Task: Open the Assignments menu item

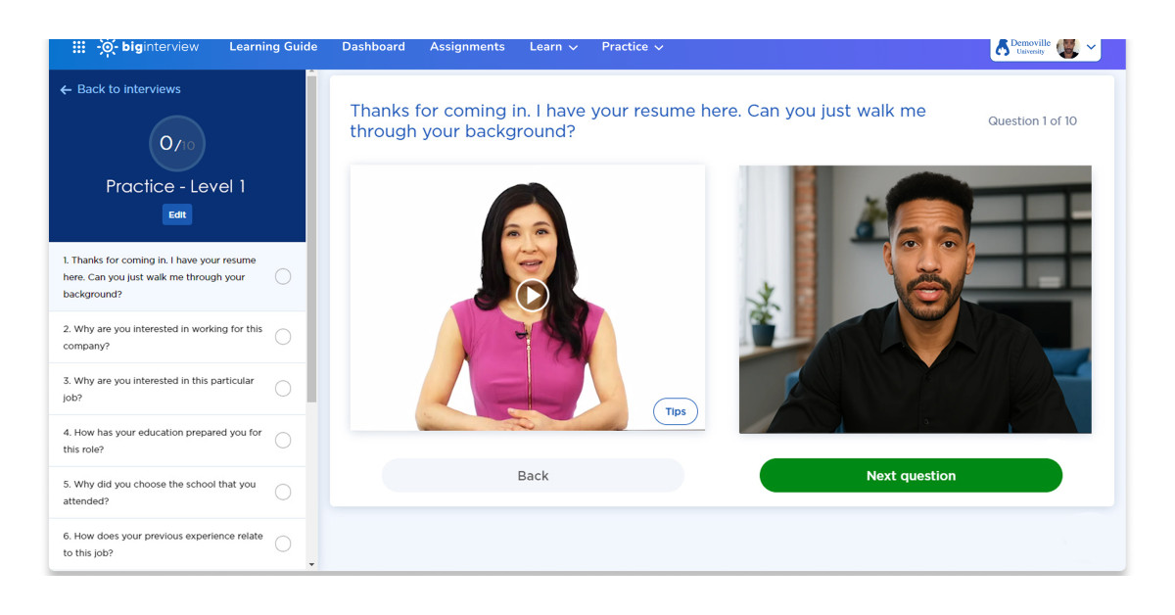Action: point(467,46)
